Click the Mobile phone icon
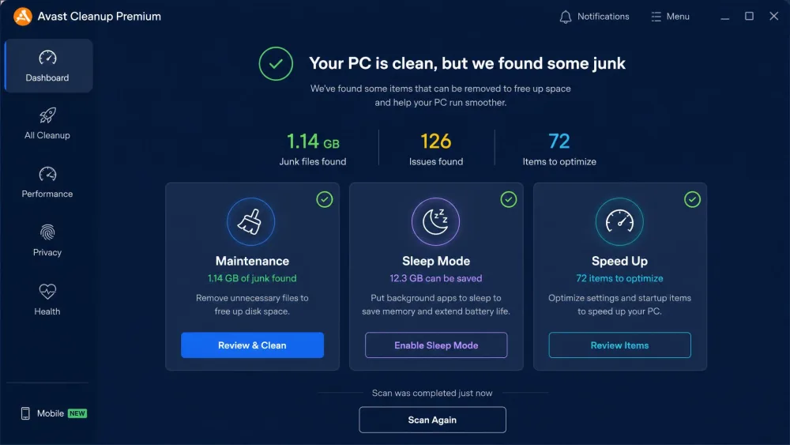Viewport: 790px width, 445px height. pyautogui.click(x=25, y=413)
